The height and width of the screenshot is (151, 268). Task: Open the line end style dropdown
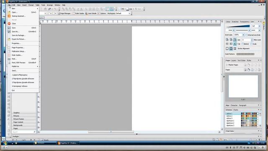pyautogui.click(x=259, y=30)
